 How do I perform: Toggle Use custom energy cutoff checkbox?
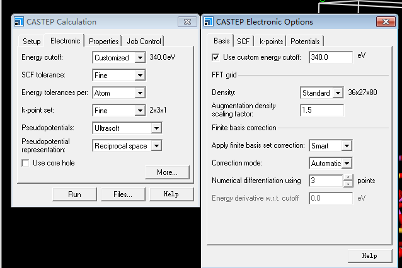point(215,57)
